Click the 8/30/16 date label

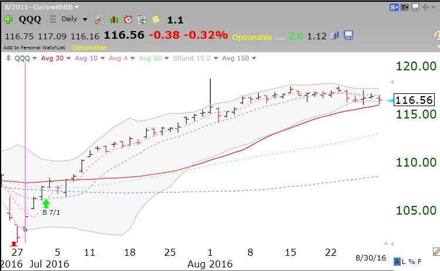371,258
